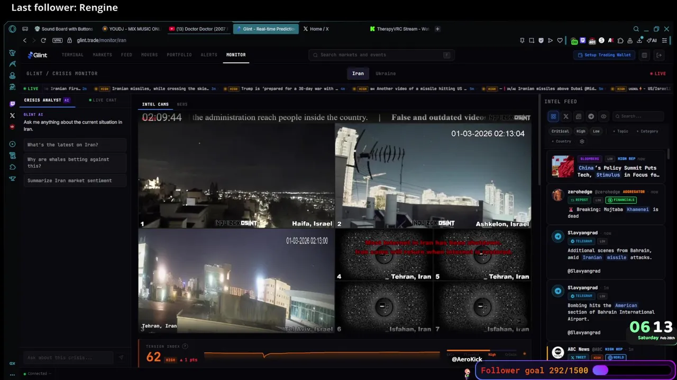Filter Intel Feed by Telegram icon
677x380 pixels.
pos(591,116)
